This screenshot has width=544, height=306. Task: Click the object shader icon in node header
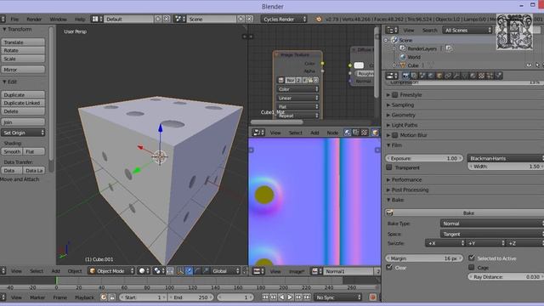(375, 133)
